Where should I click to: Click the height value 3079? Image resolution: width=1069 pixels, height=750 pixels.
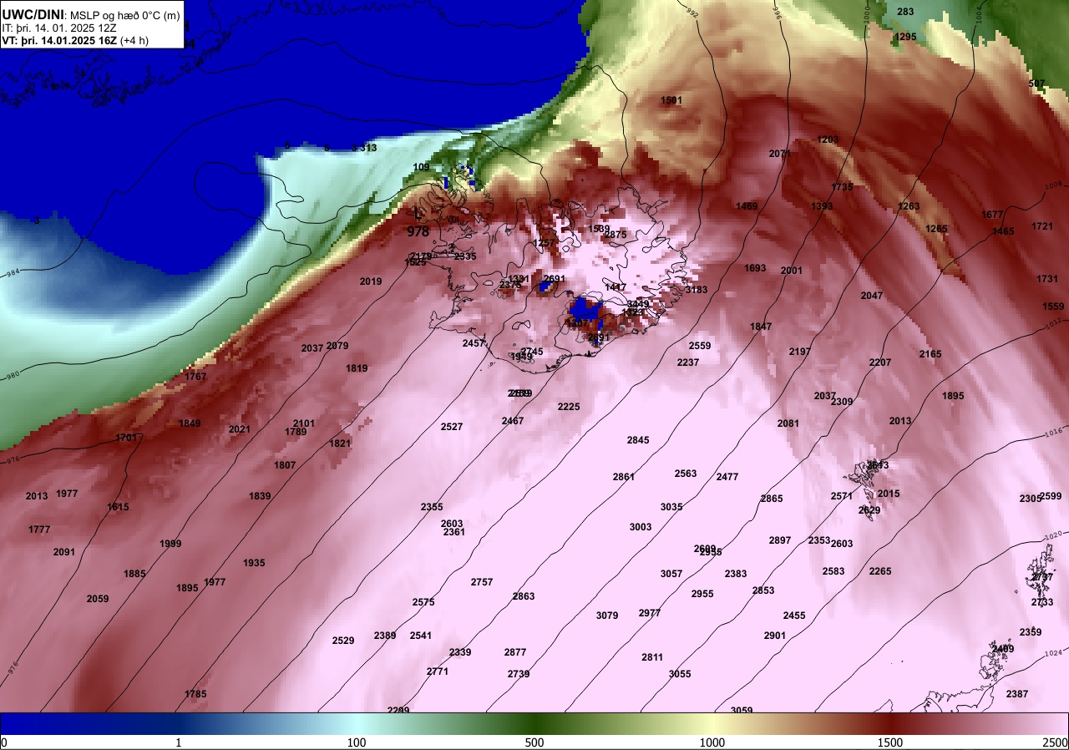[607, 616]
